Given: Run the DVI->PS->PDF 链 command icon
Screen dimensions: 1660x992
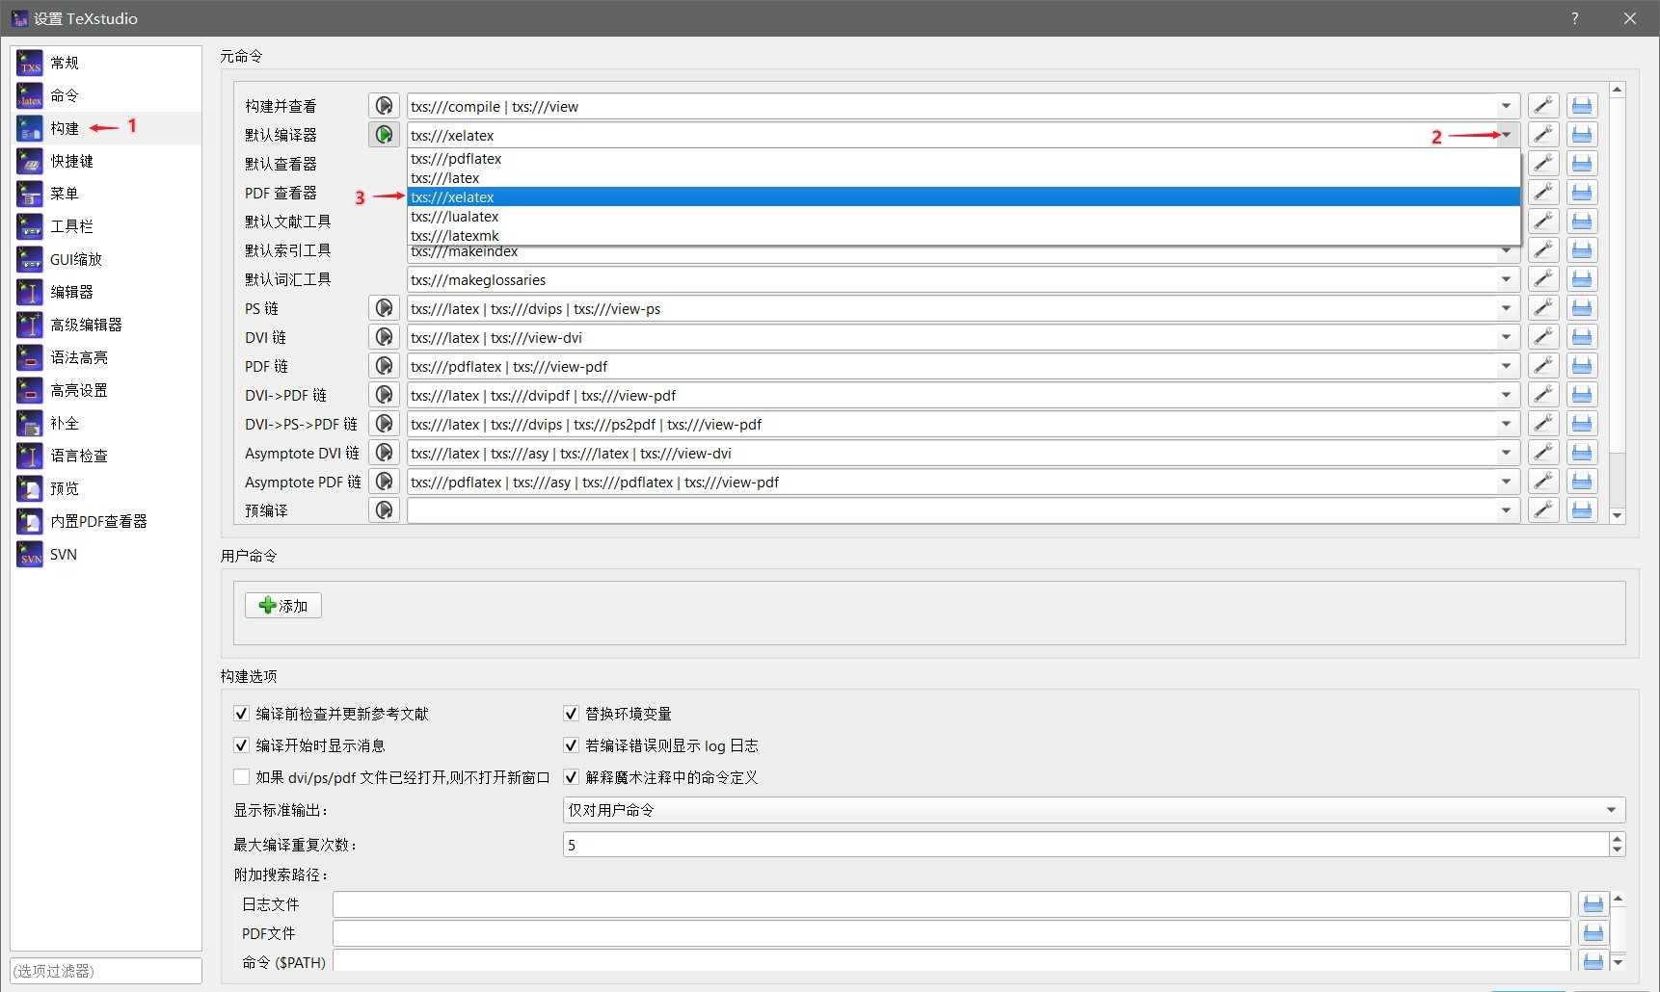Looking at the screenshot, I should coord(384,424).
